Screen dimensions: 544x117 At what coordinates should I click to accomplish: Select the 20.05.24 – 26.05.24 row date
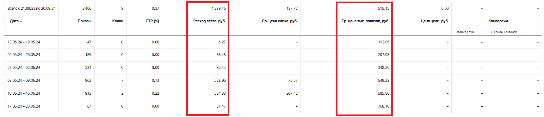(24, 55)
